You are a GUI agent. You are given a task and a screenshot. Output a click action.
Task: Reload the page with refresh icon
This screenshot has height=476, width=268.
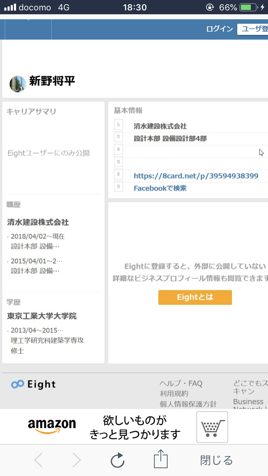117,460
